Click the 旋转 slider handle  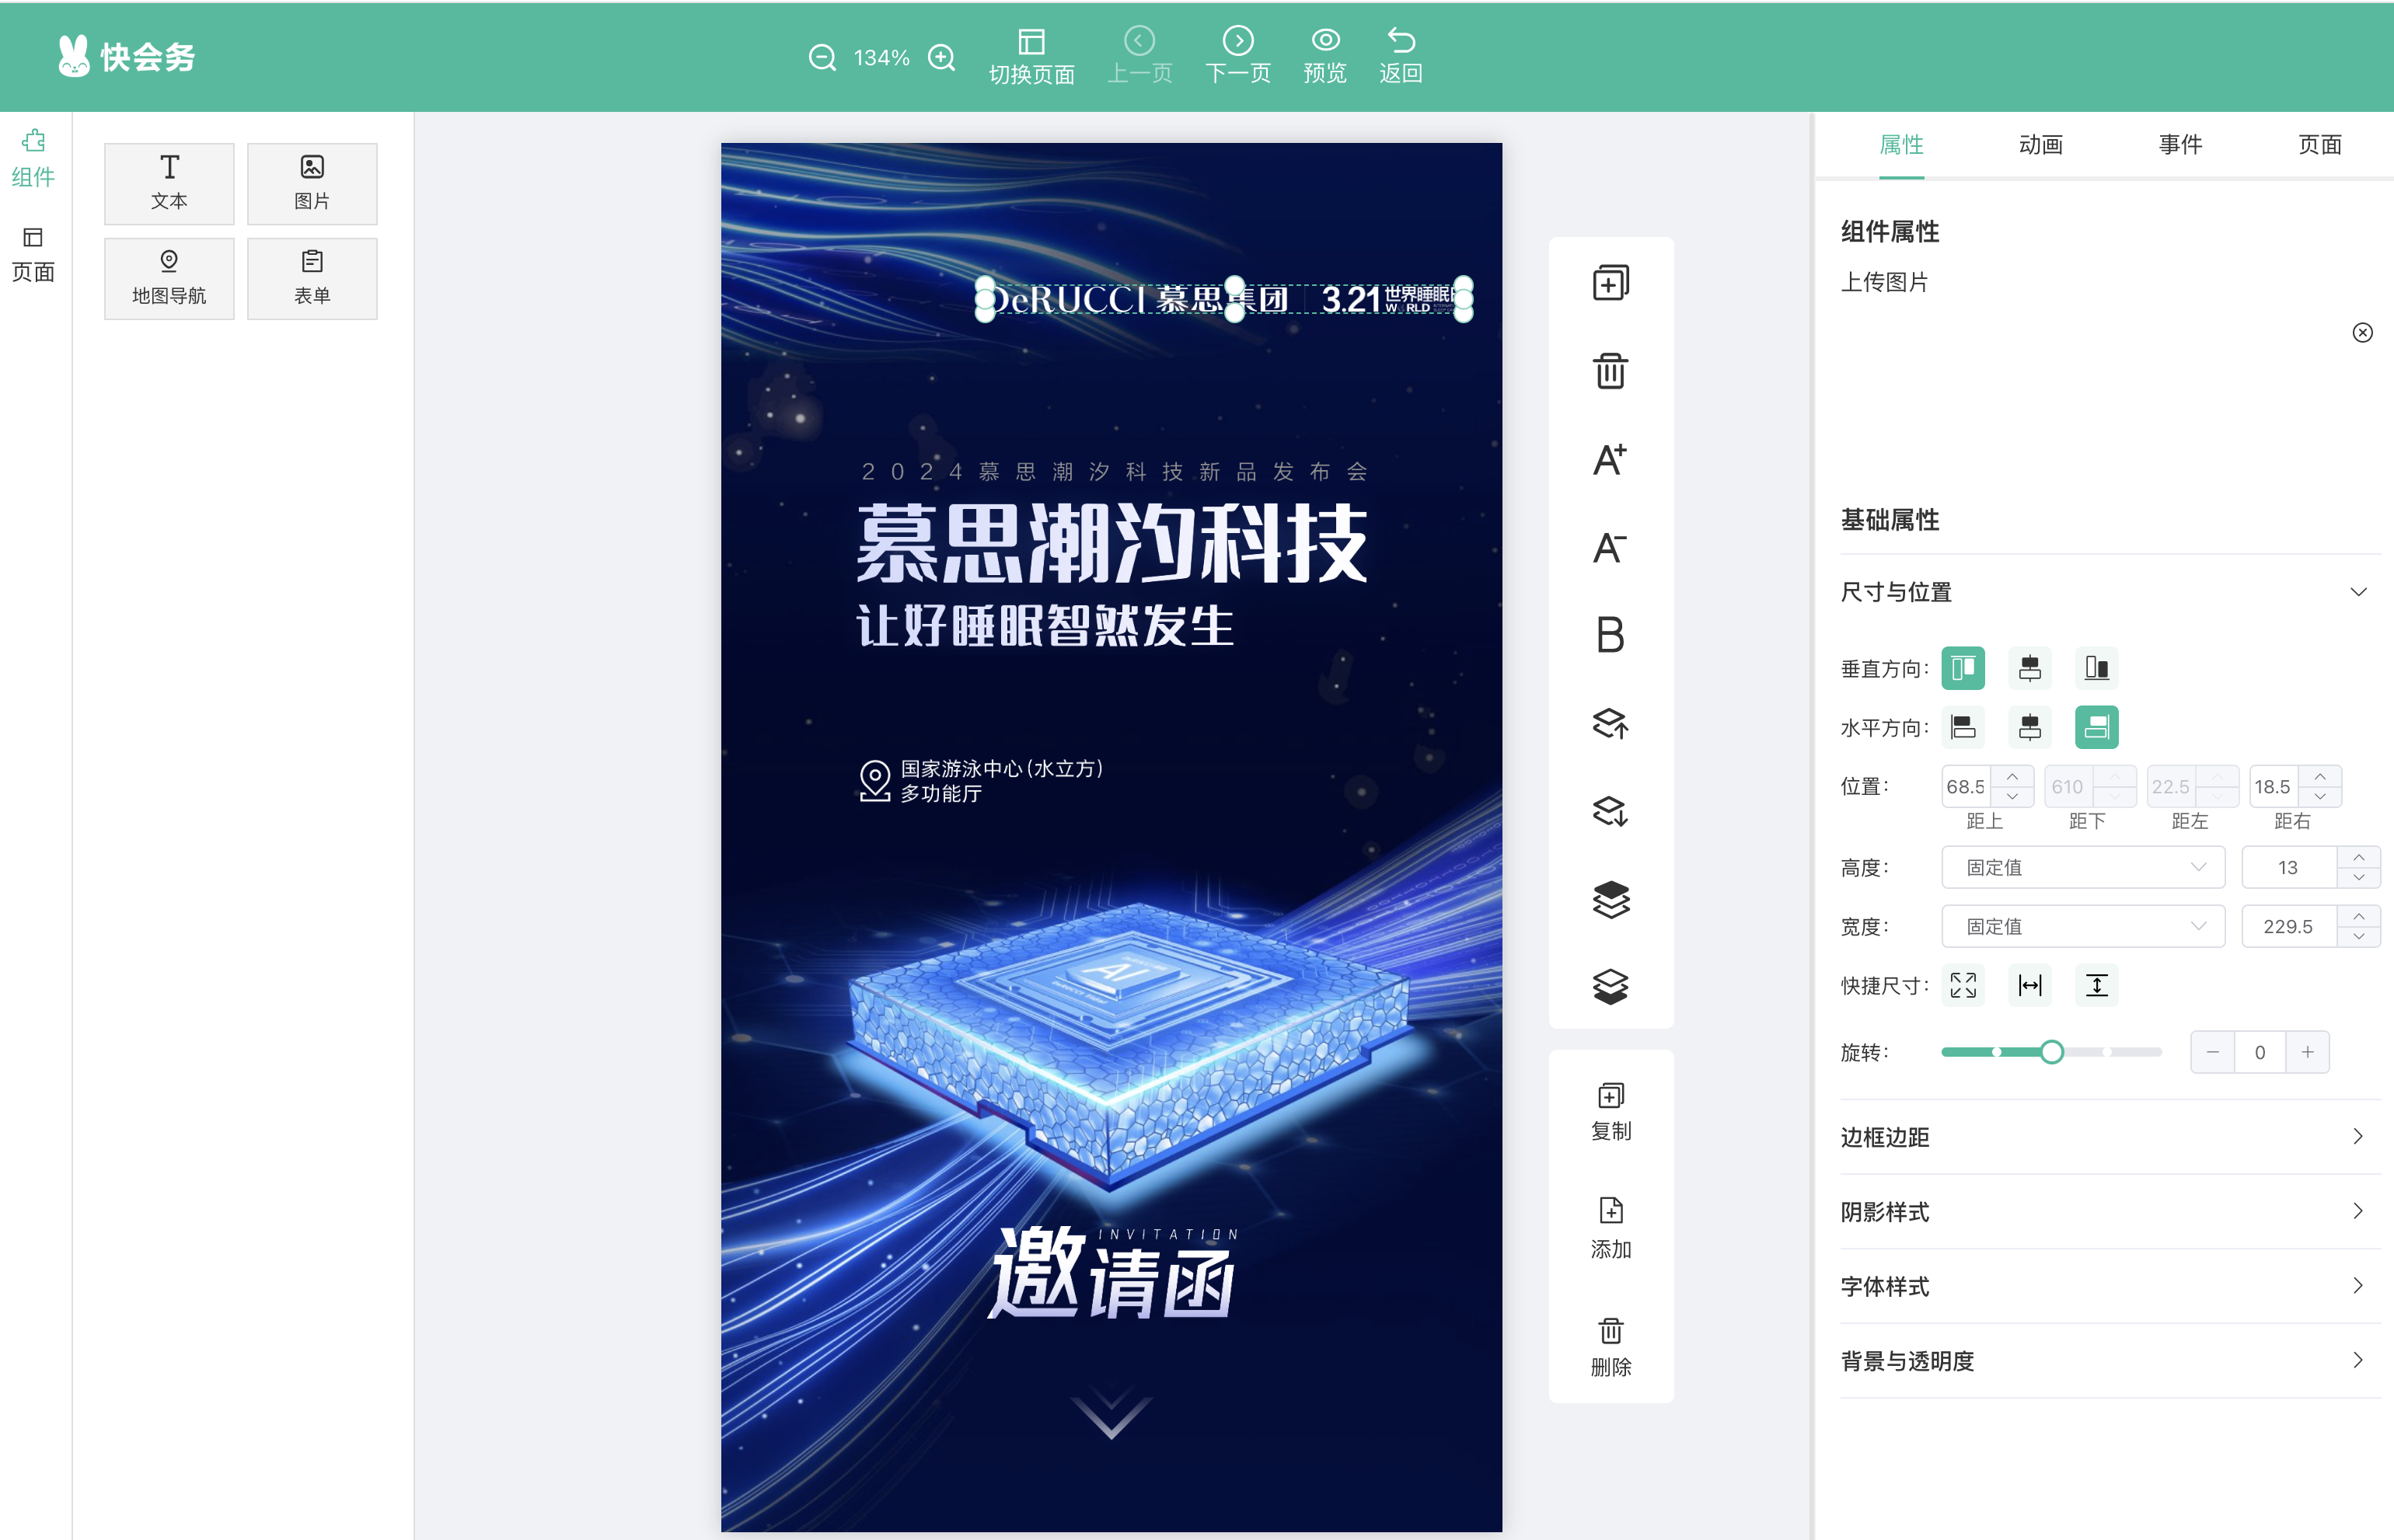click(2051, 1052)
